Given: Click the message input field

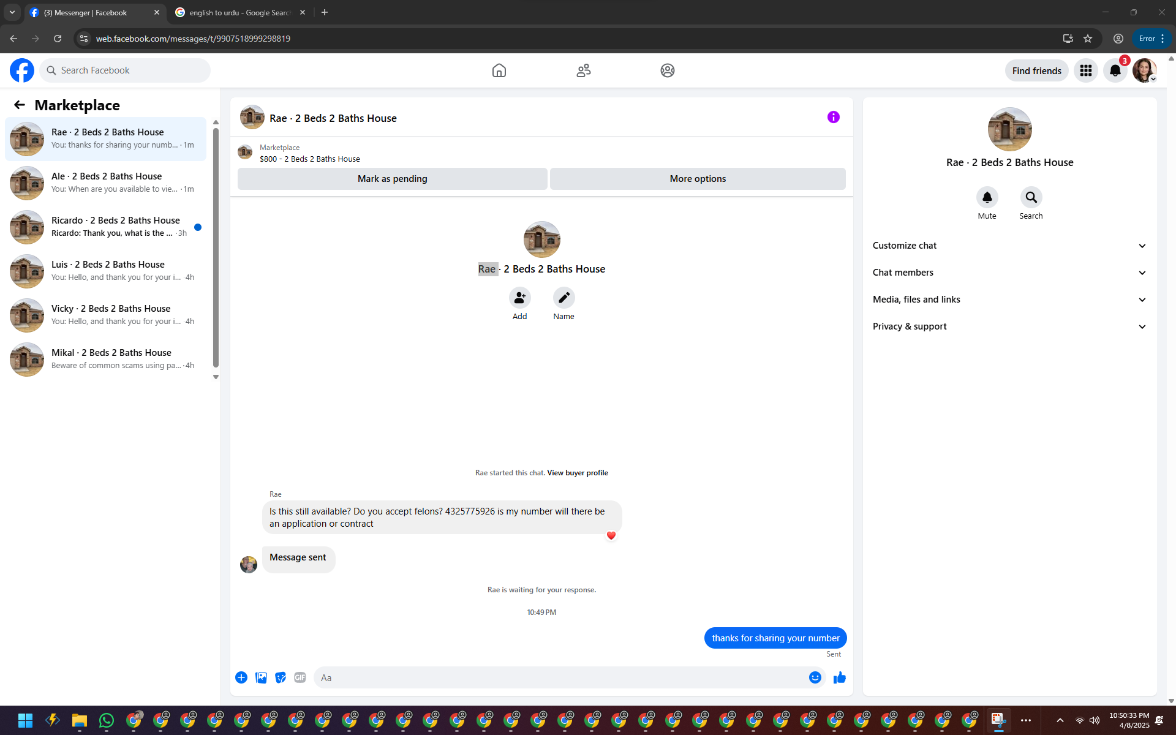Looking at the screenshot, I should [560, 677].
